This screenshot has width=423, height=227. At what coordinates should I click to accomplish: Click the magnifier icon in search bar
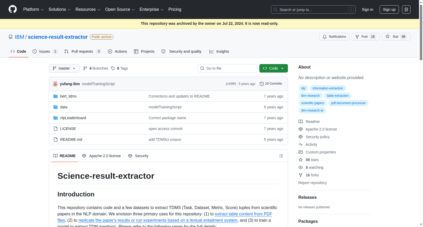point(275,9)
